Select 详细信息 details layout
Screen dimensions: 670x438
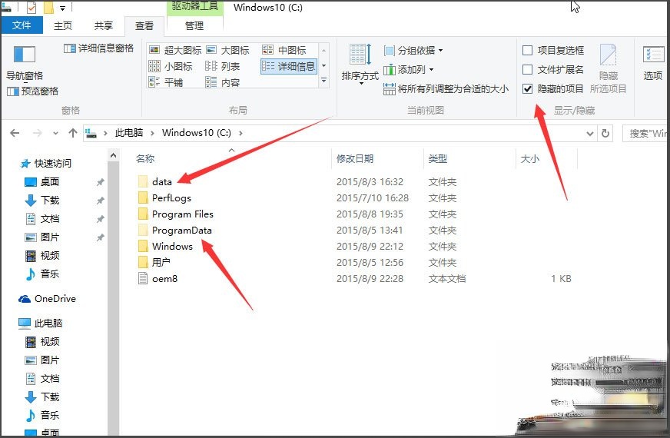click(288, 66)
